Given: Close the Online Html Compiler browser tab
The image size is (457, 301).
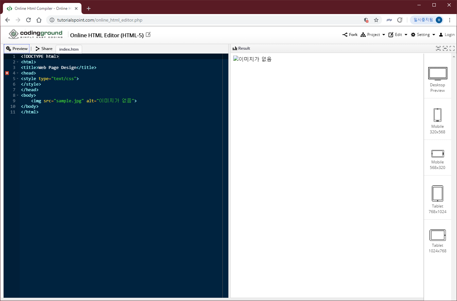Looking at the screenshot, I should pos(76,8).
